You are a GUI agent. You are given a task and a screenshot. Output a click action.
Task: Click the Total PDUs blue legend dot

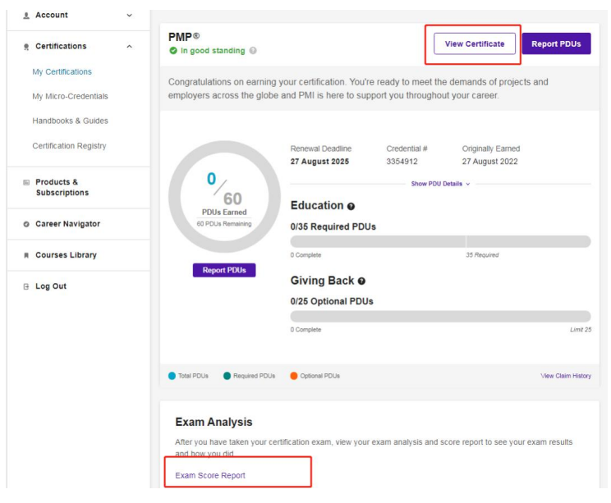(172, 376)
